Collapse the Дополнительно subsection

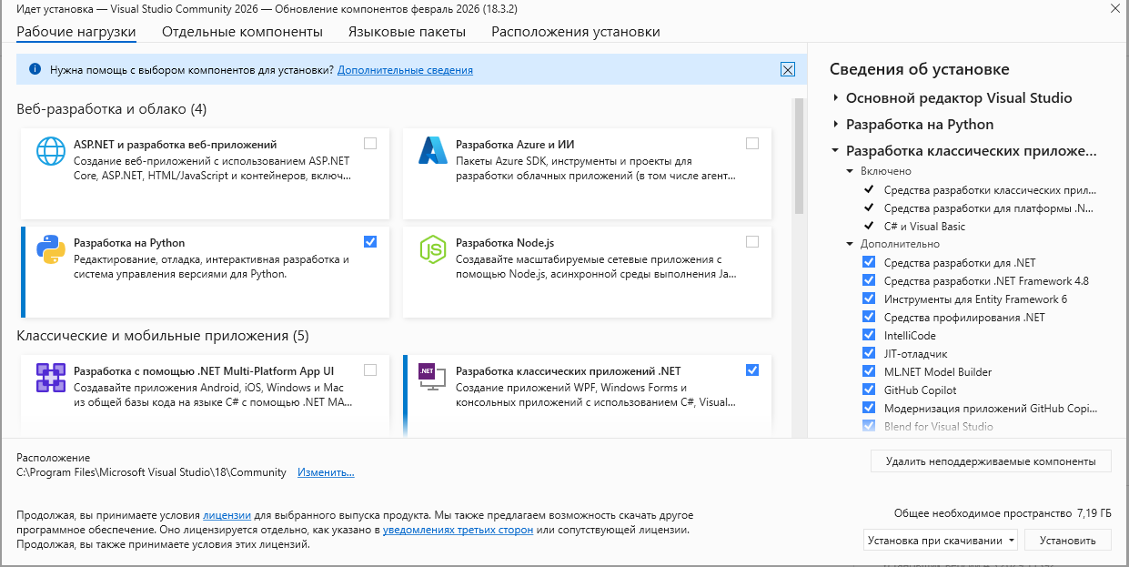tap(851, 244)
